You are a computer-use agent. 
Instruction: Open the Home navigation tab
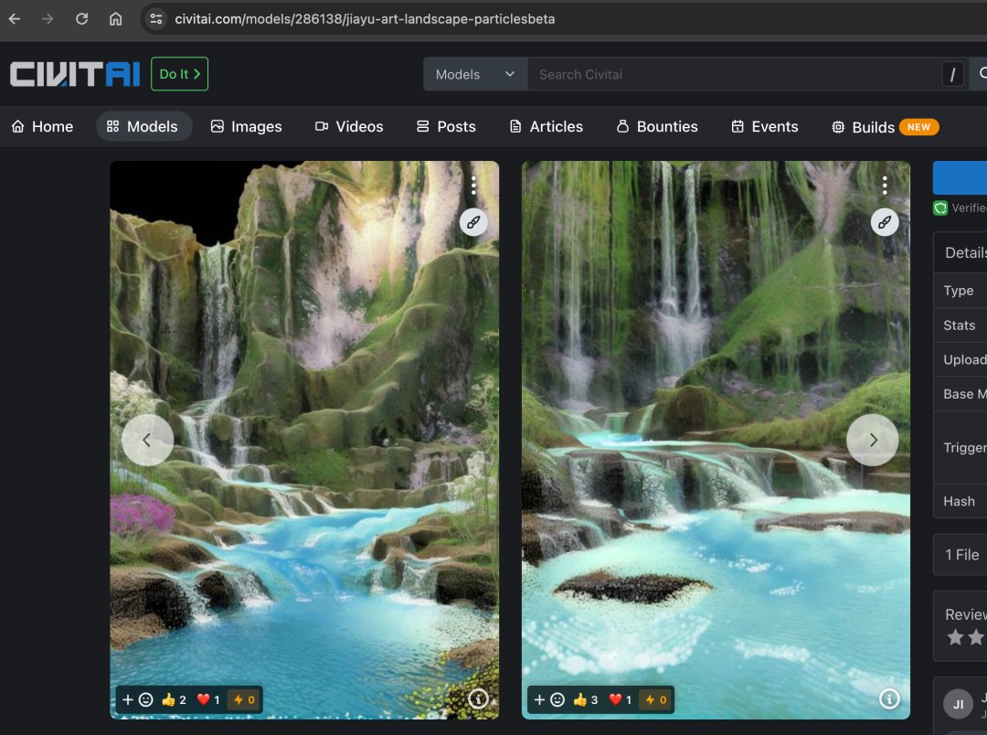(x=43, y=126)
